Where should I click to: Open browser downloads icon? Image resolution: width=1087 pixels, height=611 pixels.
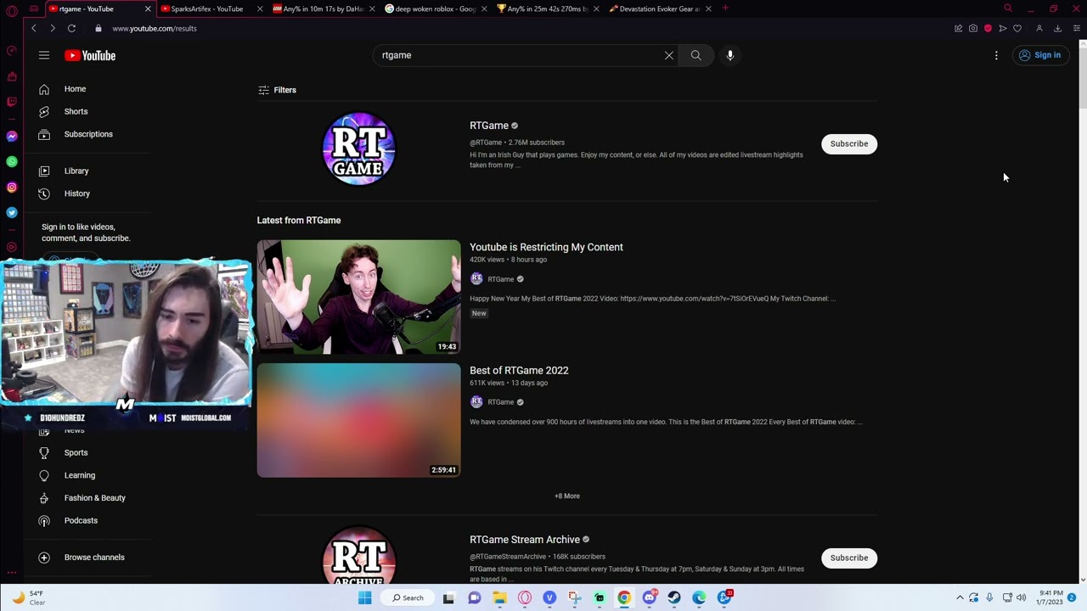1057,28
